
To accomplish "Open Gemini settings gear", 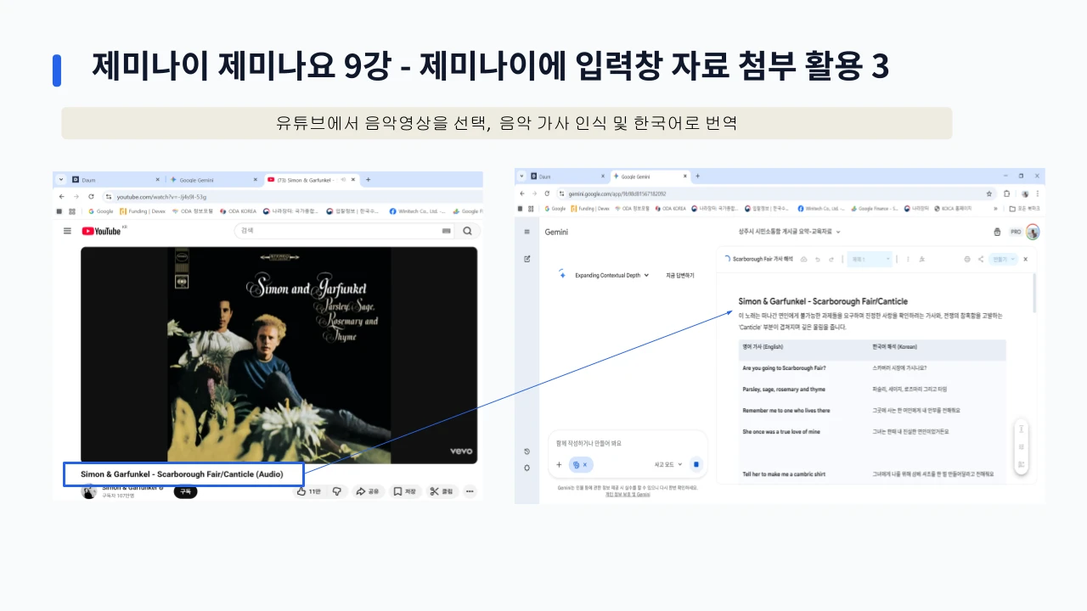I will click(527, 468).
